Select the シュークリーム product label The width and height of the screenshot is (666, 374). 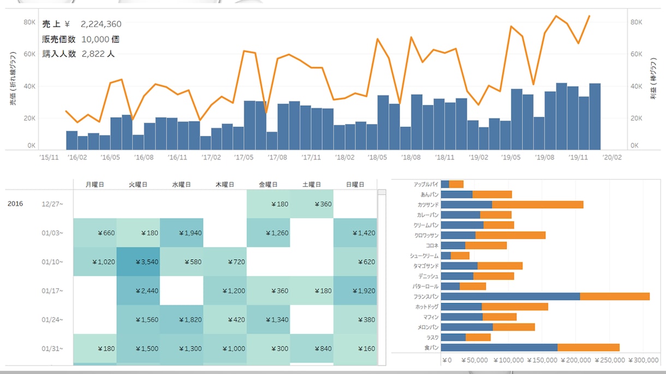point(424,256)
